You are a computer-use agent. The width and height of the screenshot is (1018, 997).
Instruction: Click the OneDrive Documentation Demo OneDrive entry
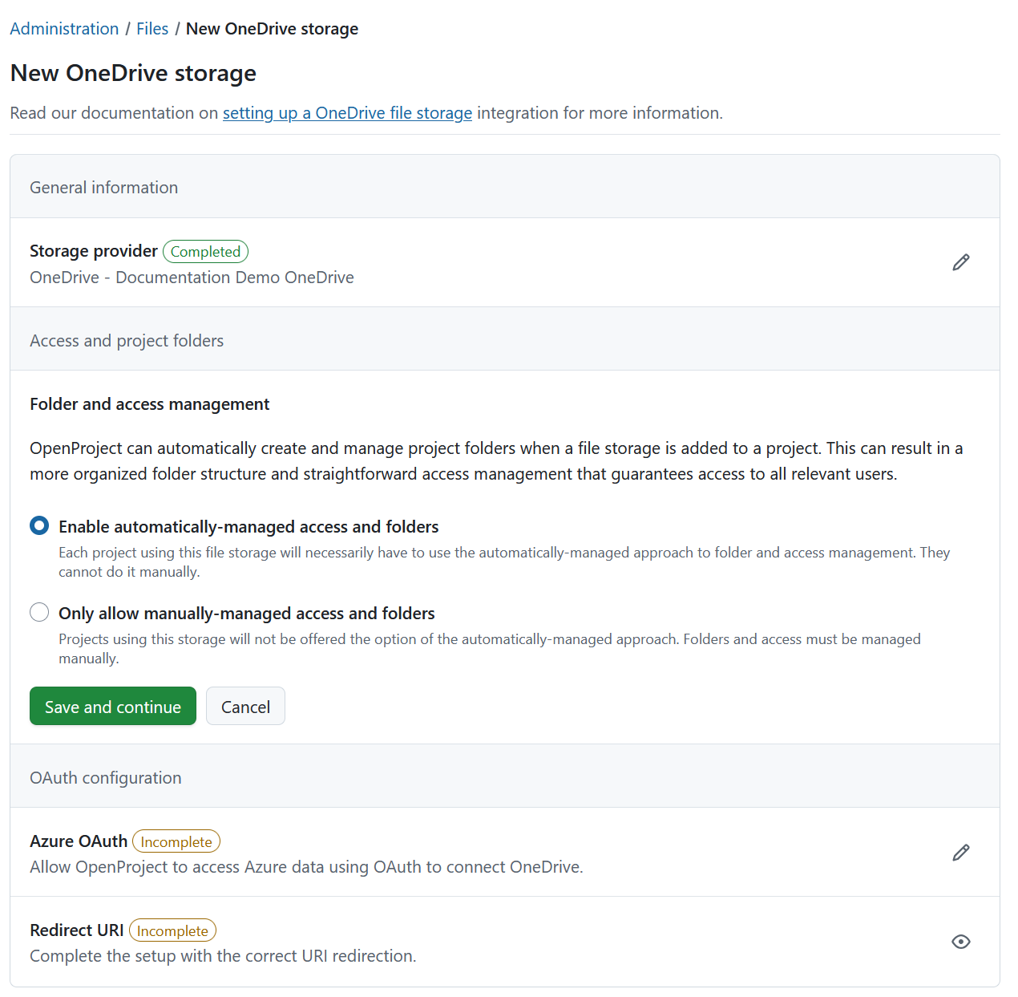pos(192,278)
